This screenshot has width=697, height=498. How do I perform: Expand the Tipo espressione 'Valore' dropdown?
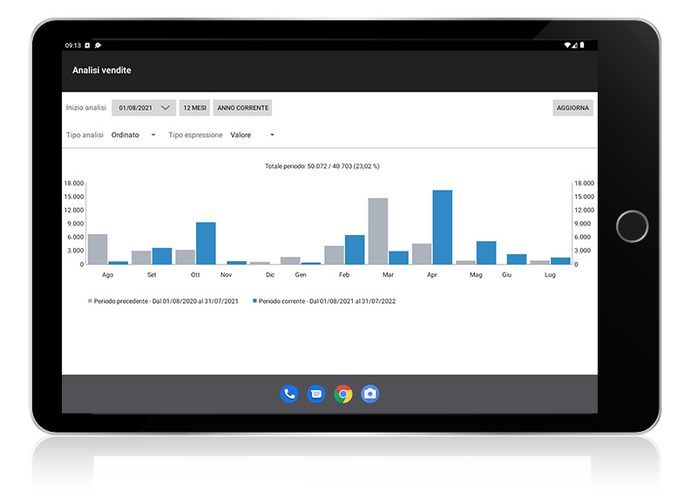(x=253, y=135)
